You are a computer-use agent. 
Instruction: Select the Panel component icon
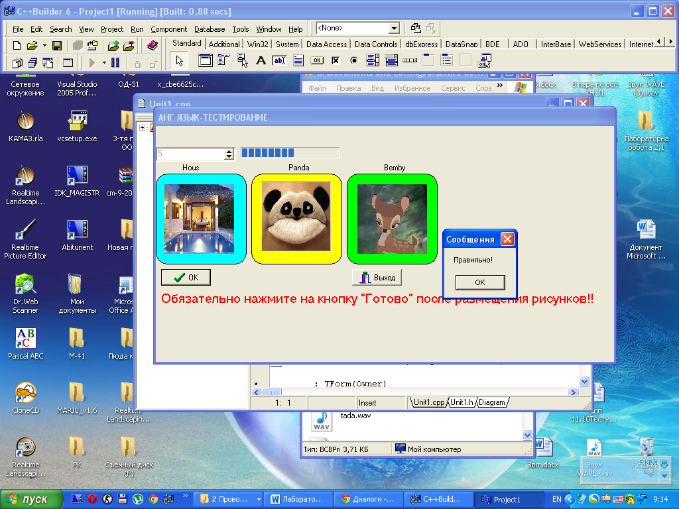(x=465, y=60)
